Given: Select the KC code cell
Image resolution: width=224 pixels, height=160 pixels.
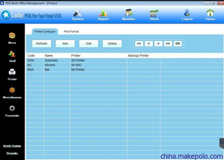Looking at the screenshot, I should coord(35,65).
